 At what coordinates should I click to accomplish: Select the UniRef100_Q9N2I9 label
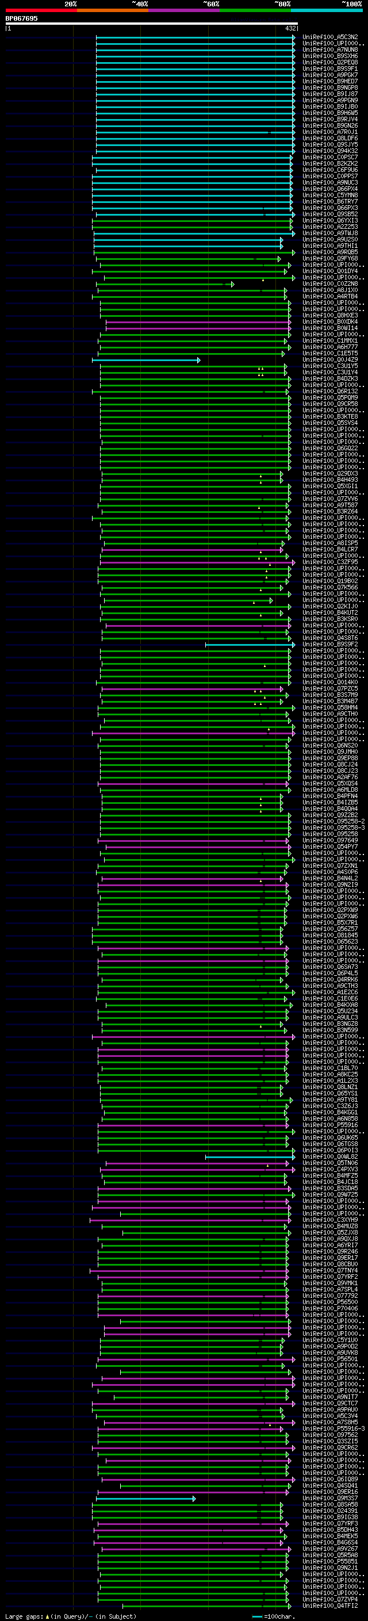coord(330,885)
